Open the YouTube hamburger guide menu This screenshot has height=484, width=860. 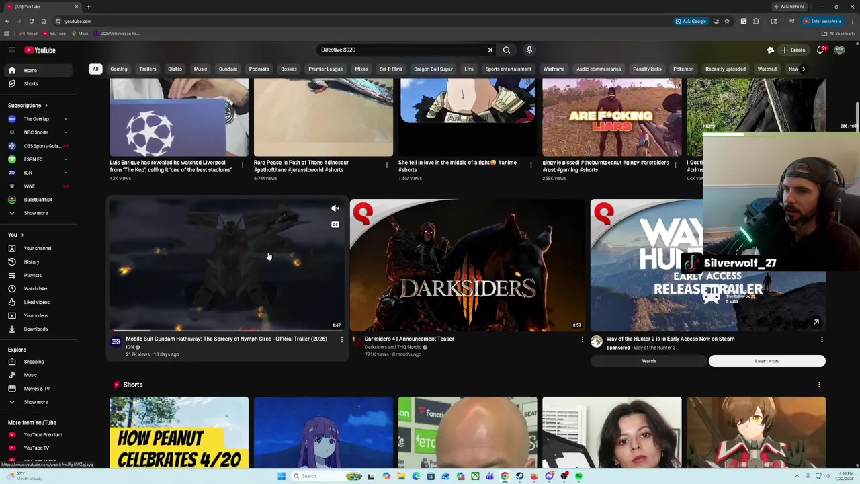11,50
